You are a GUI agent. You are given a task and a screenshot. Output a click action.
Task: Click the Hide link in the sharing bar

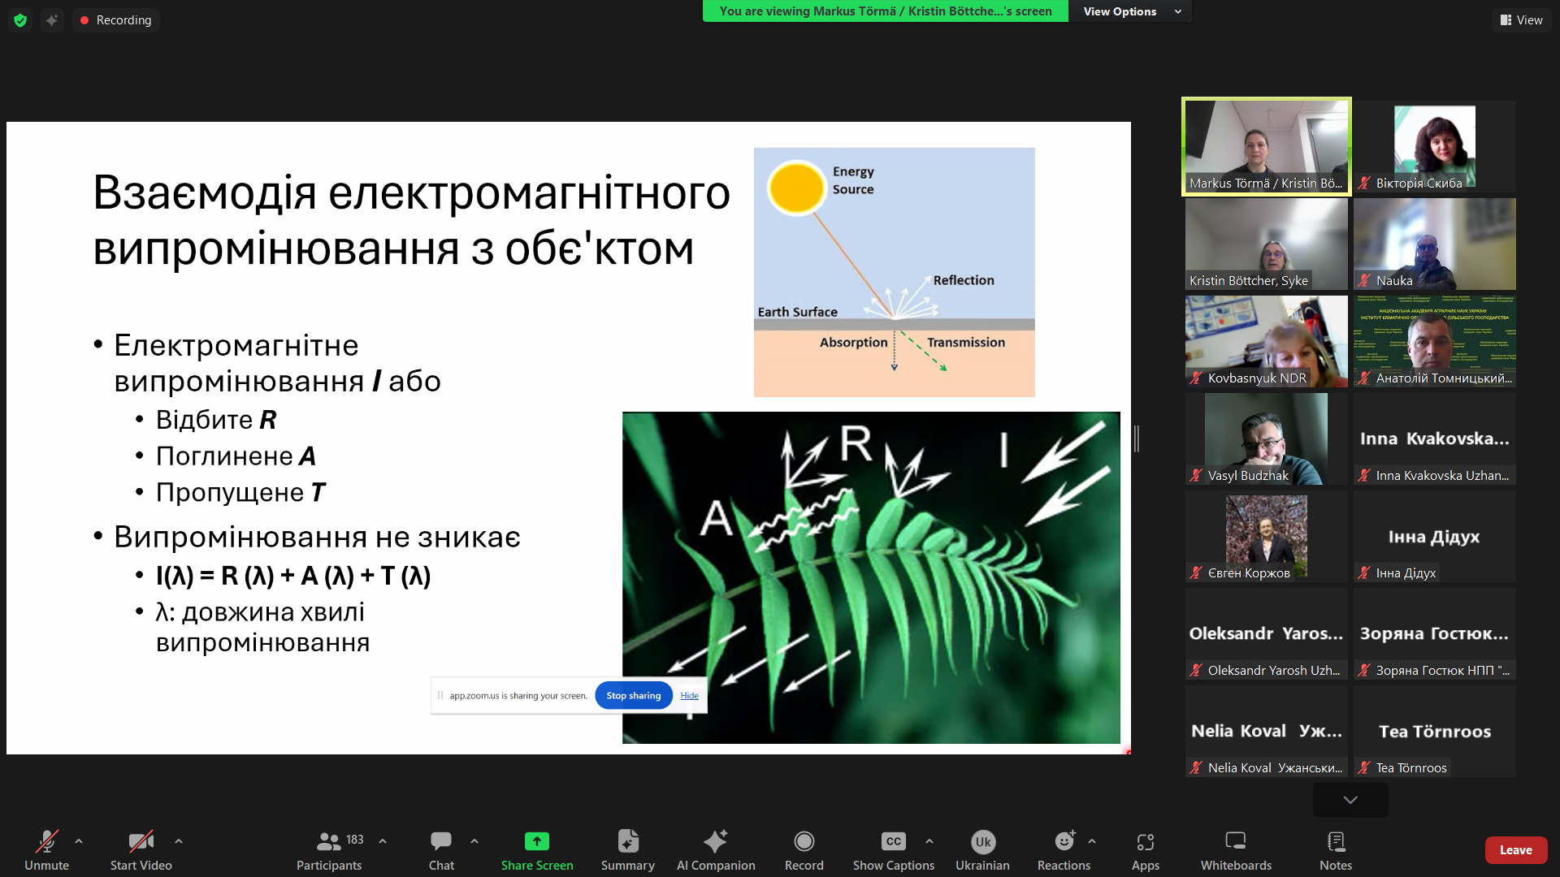point(688,695)
